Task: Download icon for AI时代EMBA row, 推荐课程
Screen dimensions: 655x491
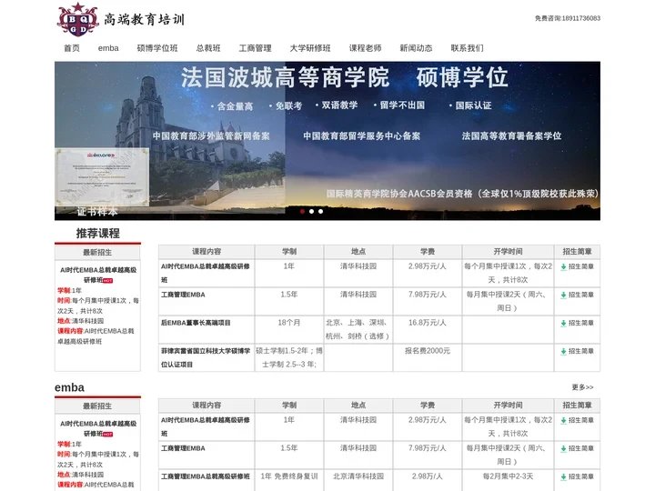Action: coord(563,266)
